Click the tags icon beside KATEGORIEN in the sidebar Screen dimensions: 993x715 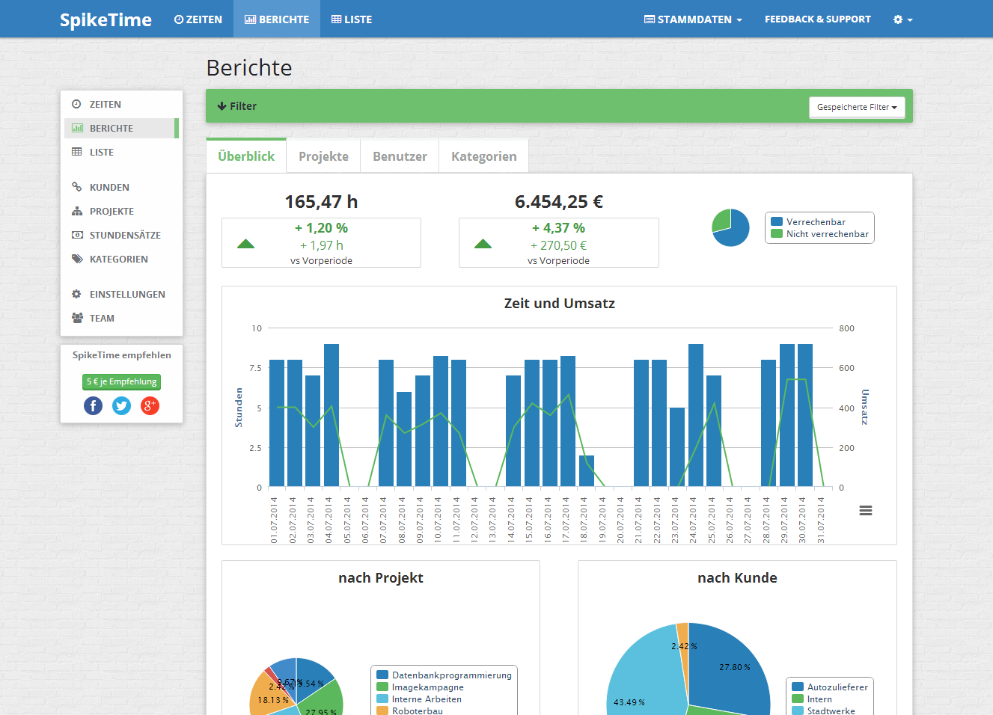(x=77, y=259)
